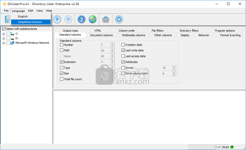Image resolution: width=246 pixels, height=150 pixels.
Task: Choose Simplified Chinese from Language menu
Action: [x=30, y=22]
